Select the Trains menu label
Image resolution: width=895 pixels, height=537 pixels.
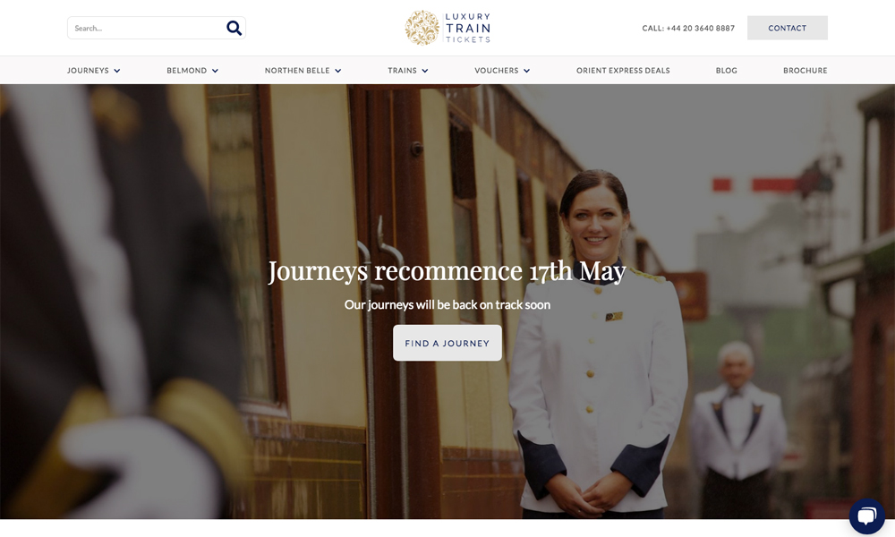[402, 71]
